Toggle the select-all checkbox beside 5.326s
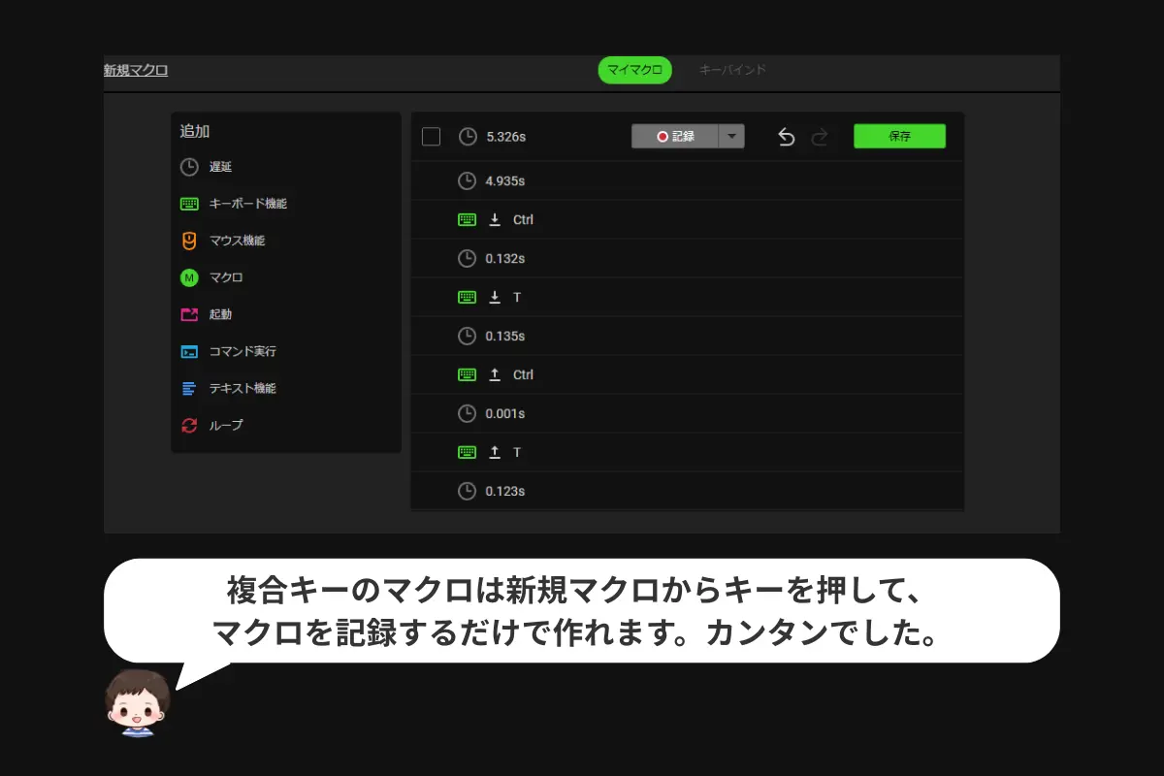The height and width of the screenshot is (776, 1164). (432, 137)
